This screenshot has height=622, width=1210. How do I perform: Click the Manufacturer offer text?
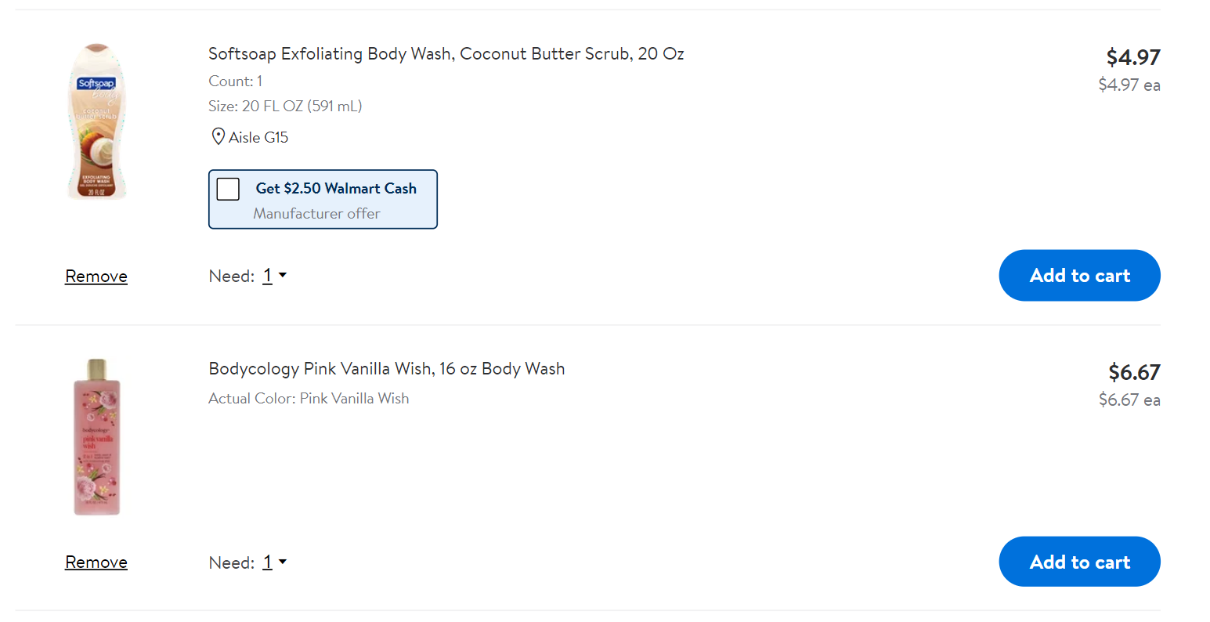tap(316, 214)
